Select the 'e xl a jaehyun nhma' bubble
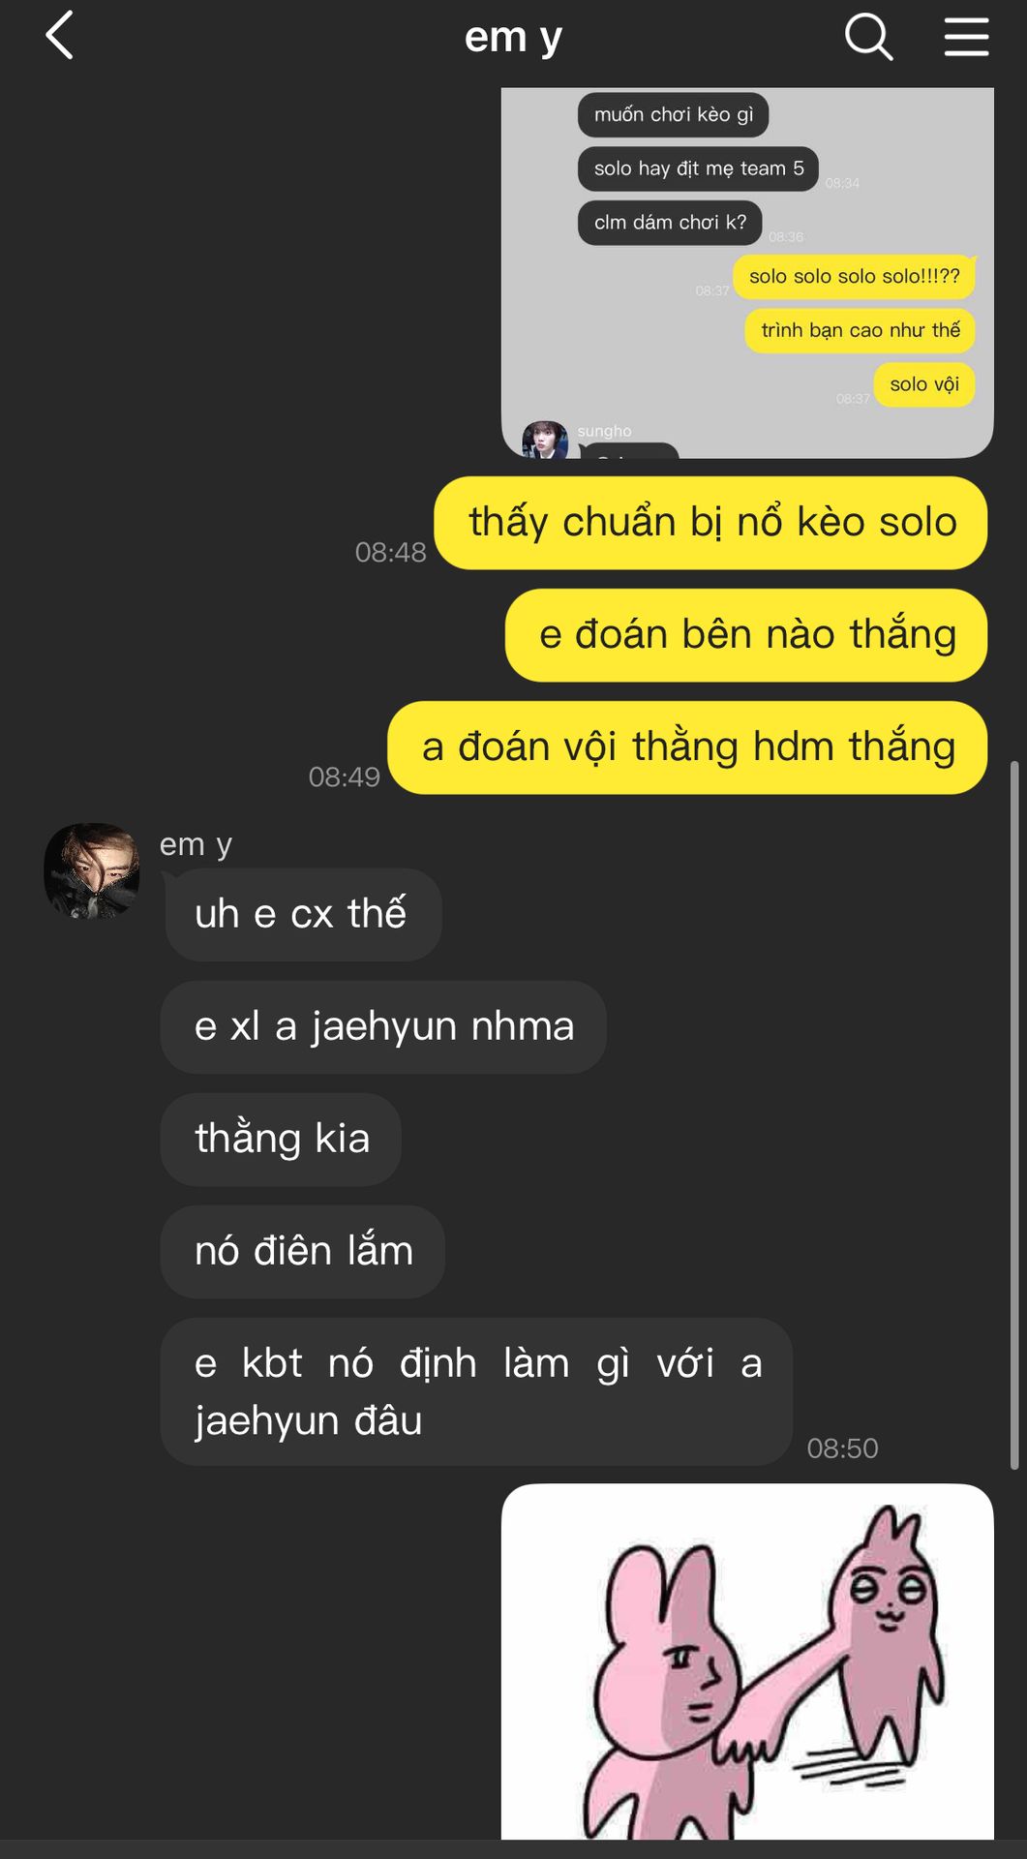 (383, 1027)
